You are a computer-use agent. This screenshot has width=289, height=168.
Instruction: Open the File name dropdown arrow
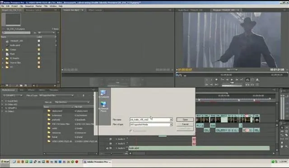pyautogui.click(x=171, y=120)
